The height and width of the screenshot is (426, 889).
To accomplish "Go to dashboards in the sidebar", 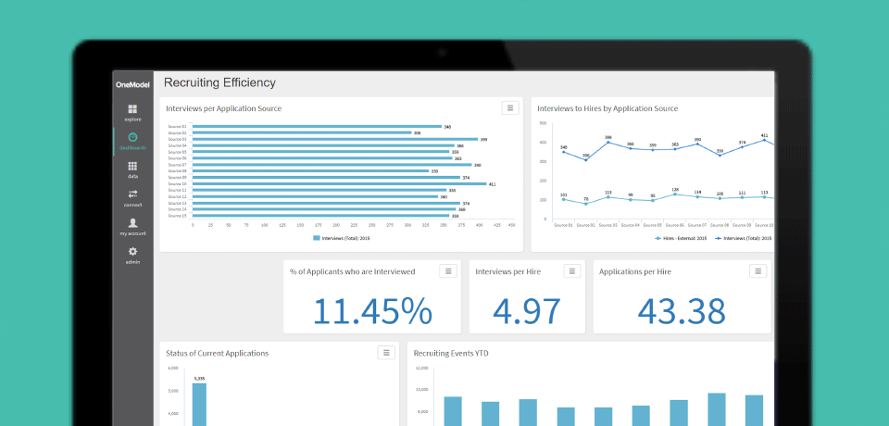I will point(132,141).
